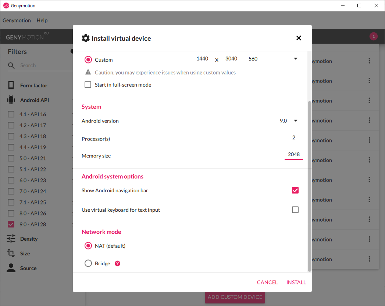Open the Android version 9.0 dropdown
The image size is (385, 306).
click(x=289, y=121)
